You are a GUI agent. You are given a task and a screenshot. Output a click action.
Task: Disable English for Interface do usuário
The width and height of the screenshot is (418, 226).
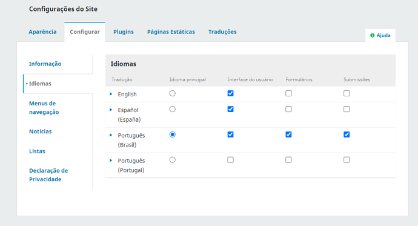pyautogui.click(x=231, y=93)
